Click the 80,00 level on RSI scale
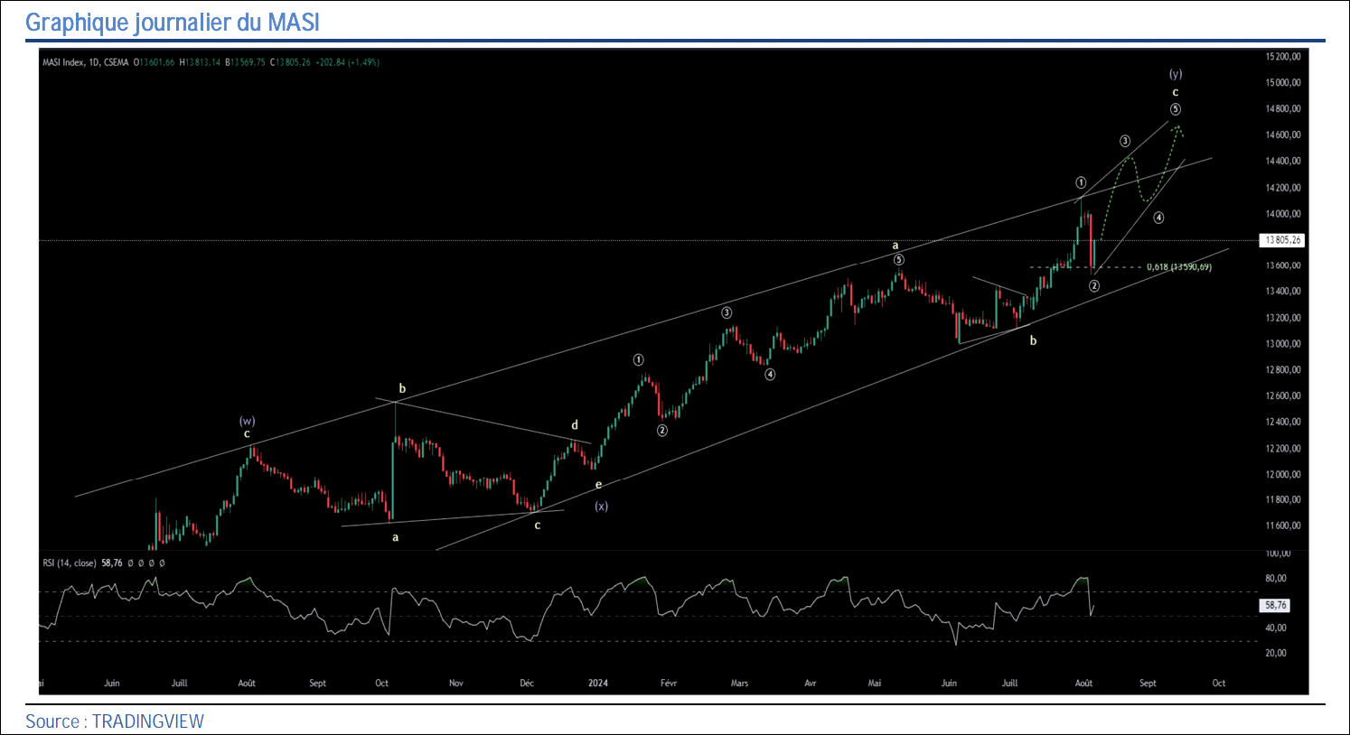 coord(1275,578)
